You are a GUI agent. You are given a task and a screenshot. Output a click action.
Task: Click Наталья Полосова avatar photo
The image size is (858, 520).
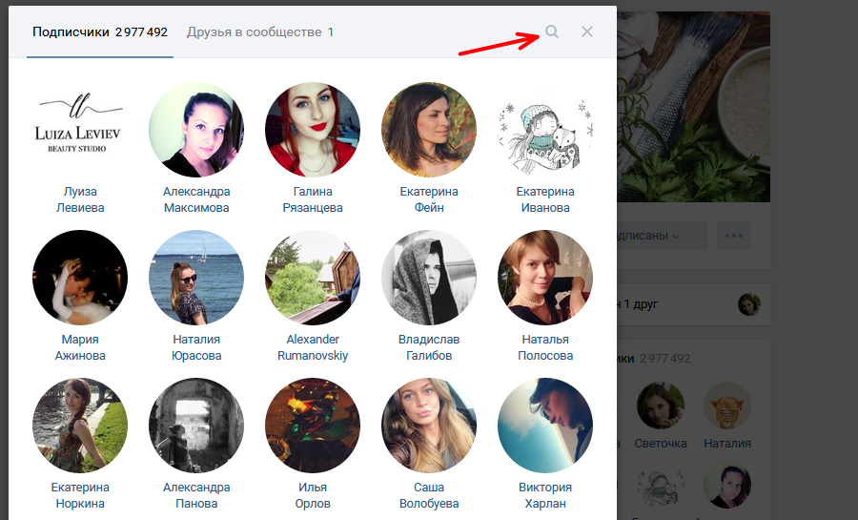(545, 278)
